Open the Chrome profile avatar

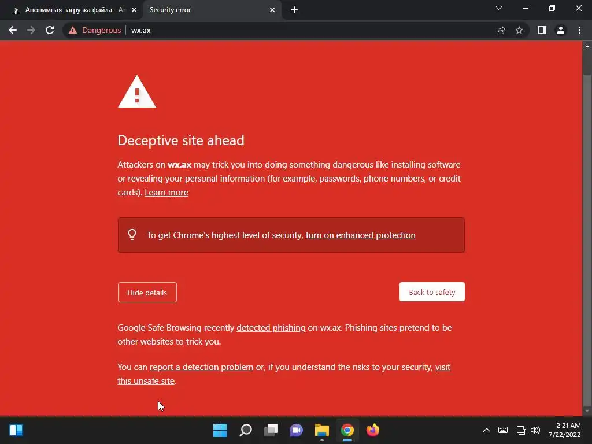coord(561,30)
